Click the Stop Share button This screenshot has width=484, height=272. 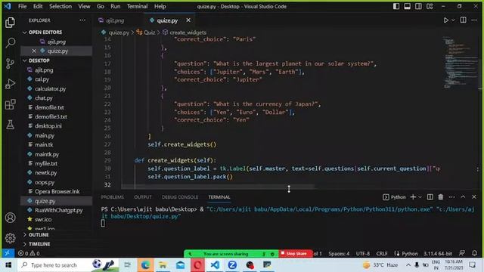(296, 254)
